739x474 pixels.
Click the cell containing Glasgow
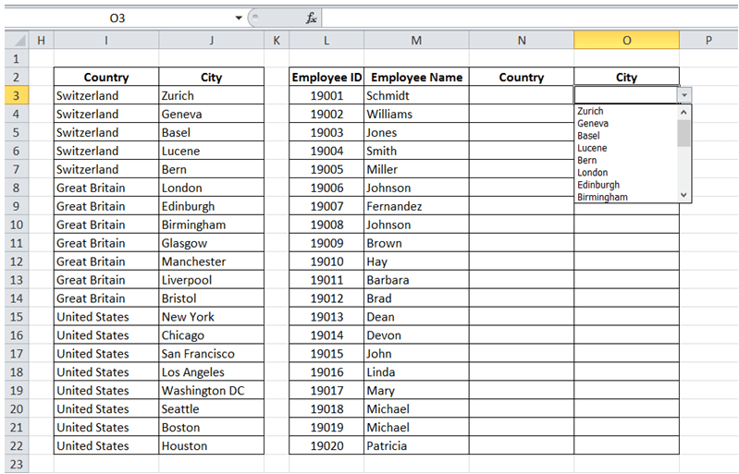point(212,243)
